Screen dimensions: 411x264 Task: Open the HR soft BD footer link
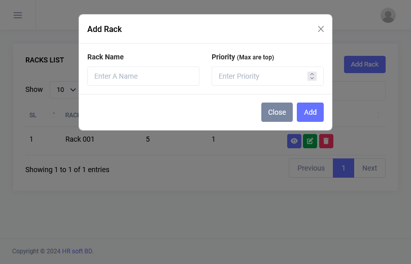(x=78, y=251)
